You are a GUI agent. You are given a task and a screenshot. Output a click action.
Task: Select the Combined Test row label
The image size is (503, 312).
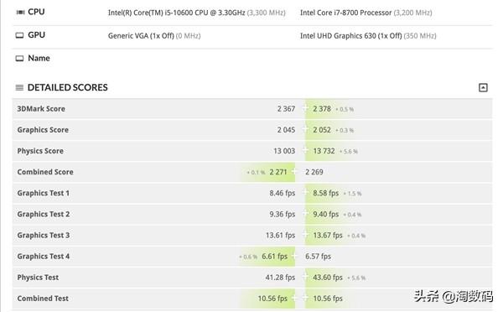pyautogui.click(x=43, y=299)
